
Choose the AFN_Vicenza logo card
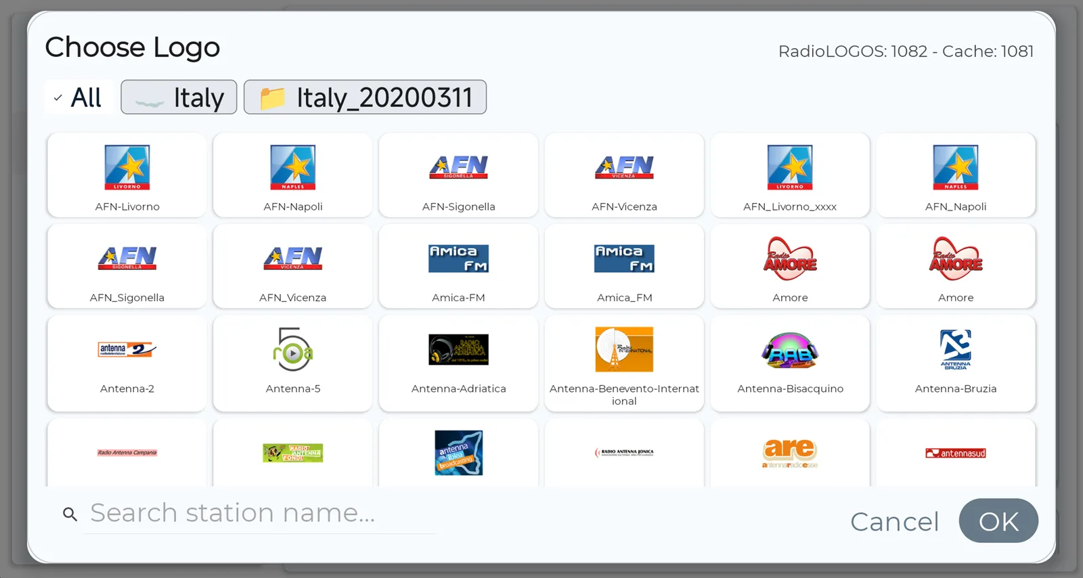tap(292, 266)
